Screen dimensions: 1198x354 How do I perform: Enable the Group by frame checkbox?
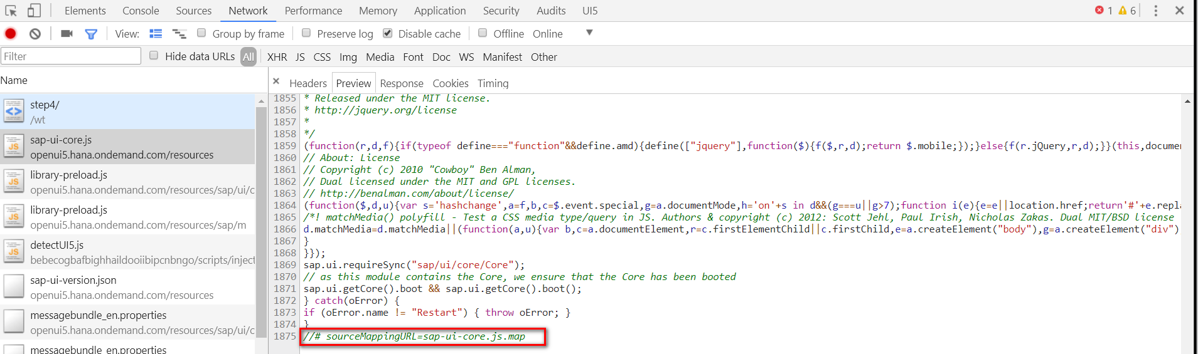click(x=201, y=33)
